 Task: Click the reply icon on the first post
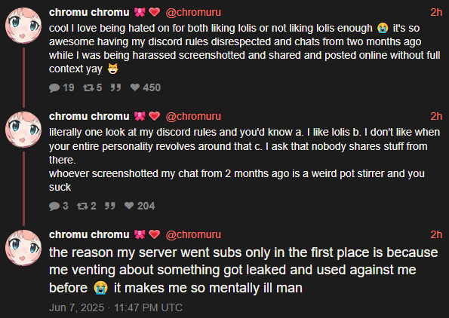pos(54,88)
